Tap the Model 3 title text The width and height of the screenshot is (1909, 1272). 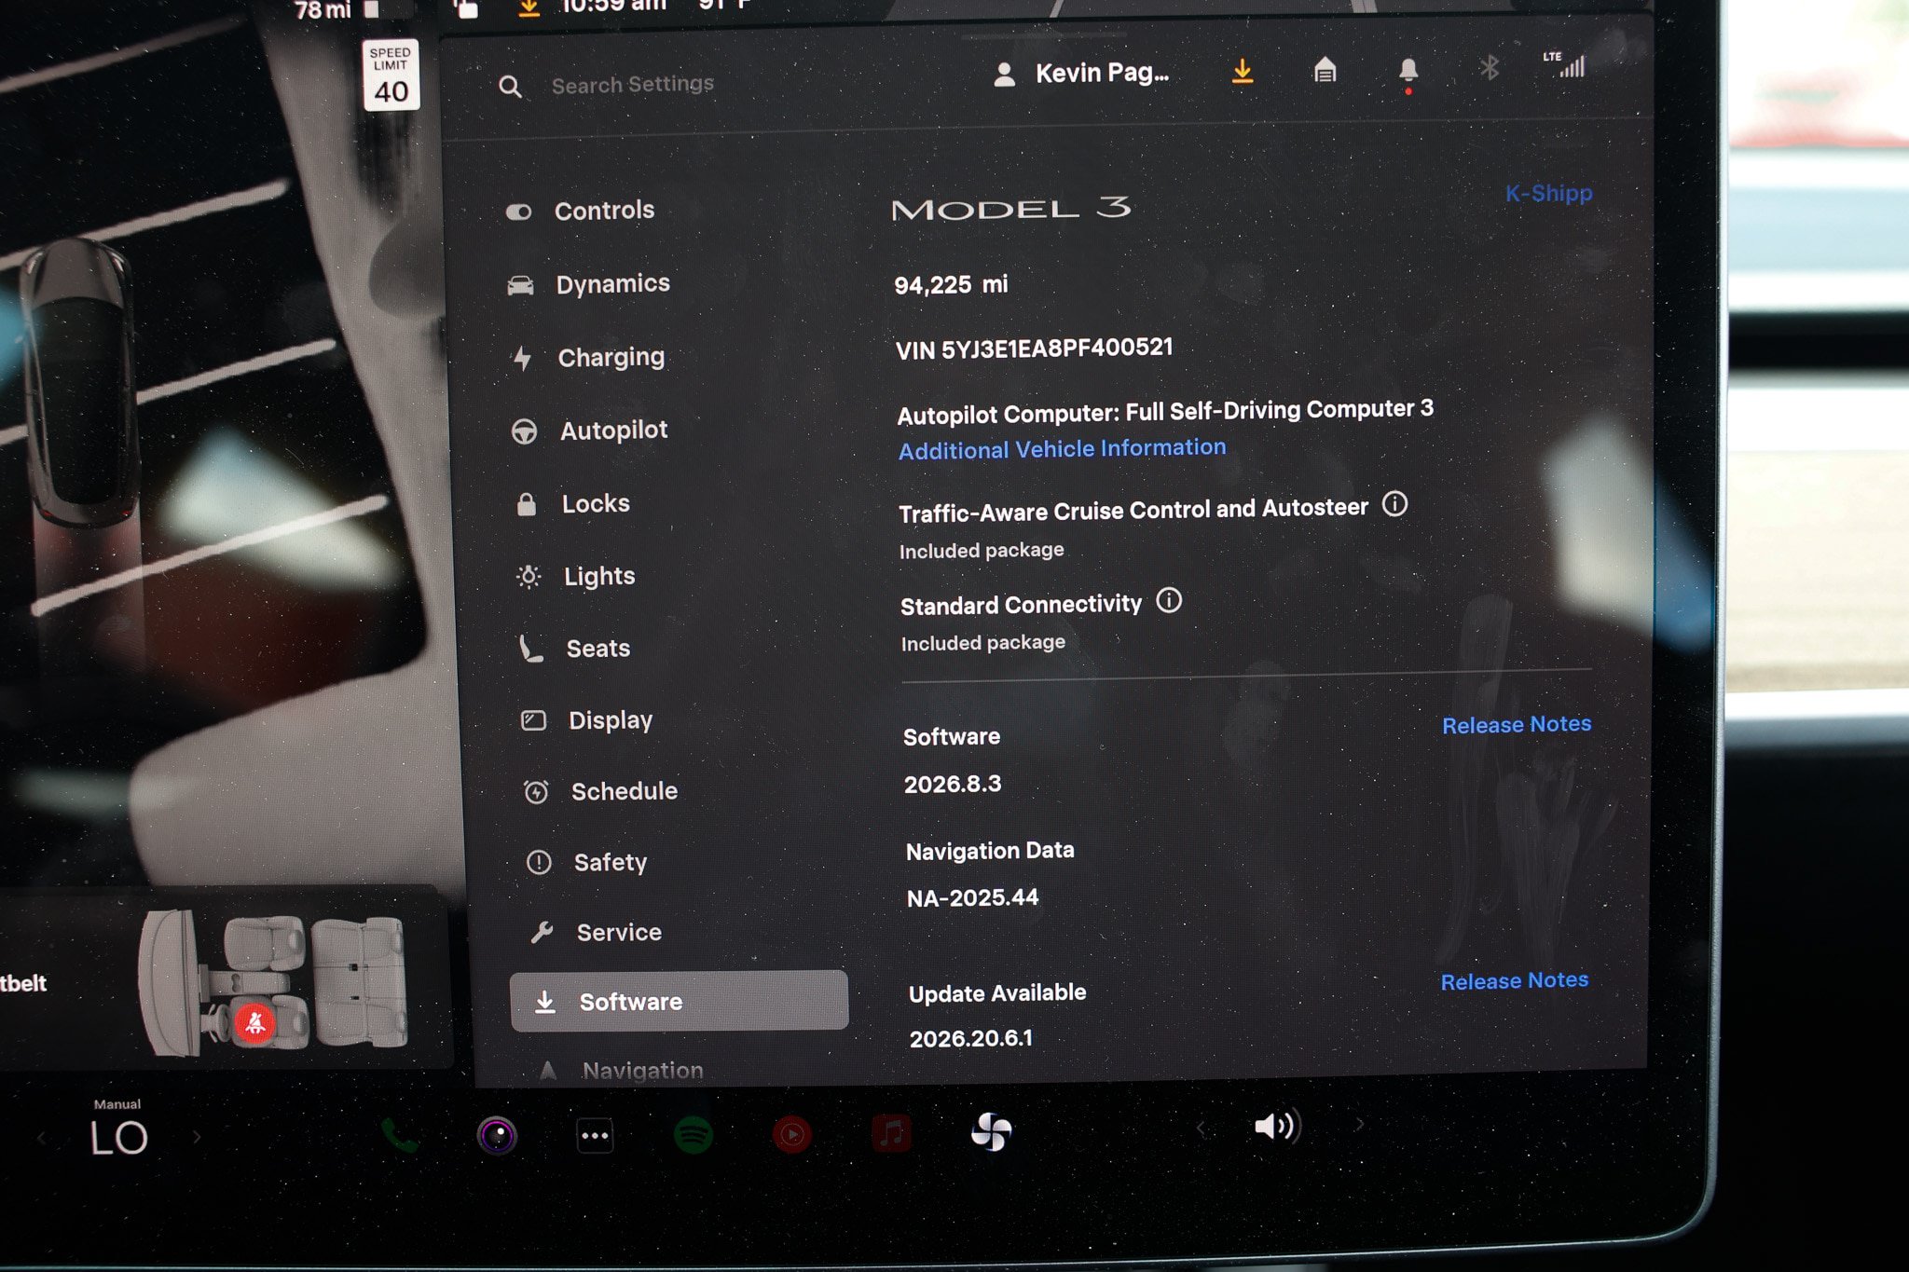tap(1011, 209)
